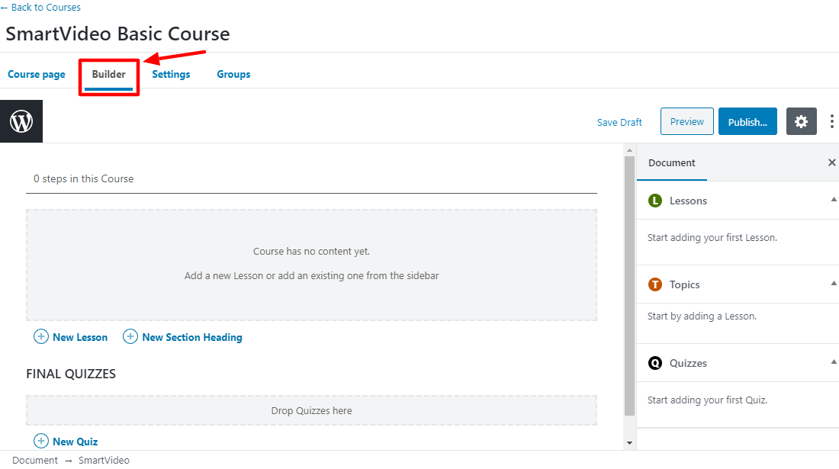Image resolution: width=839 pixels, height=469 pixels.
Task: Click the plus icon beside New Quiz
Action: [41, 442]
